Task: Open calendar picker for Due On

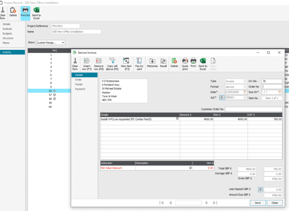Action: (279, 92)
